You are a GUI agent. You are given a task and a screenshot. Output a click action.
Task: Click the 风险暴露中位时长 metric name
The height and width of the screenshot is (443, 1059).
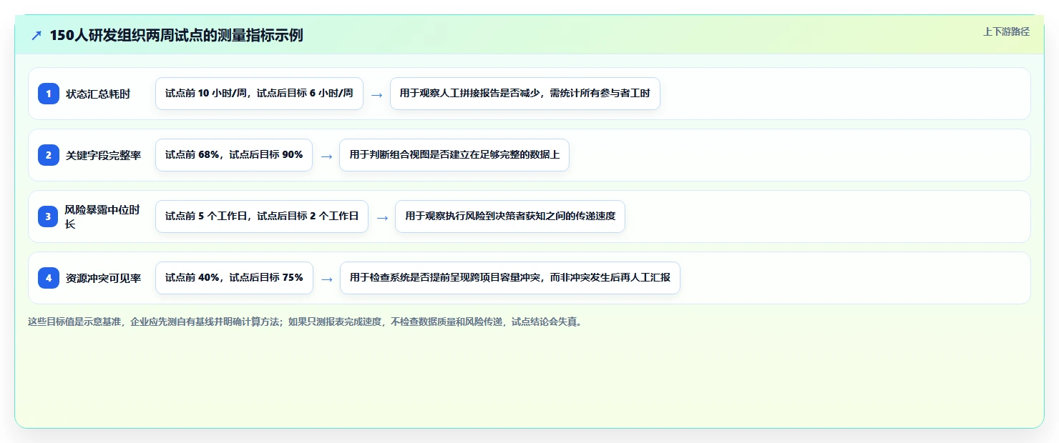pyautogui.click(x=102, y=216)
